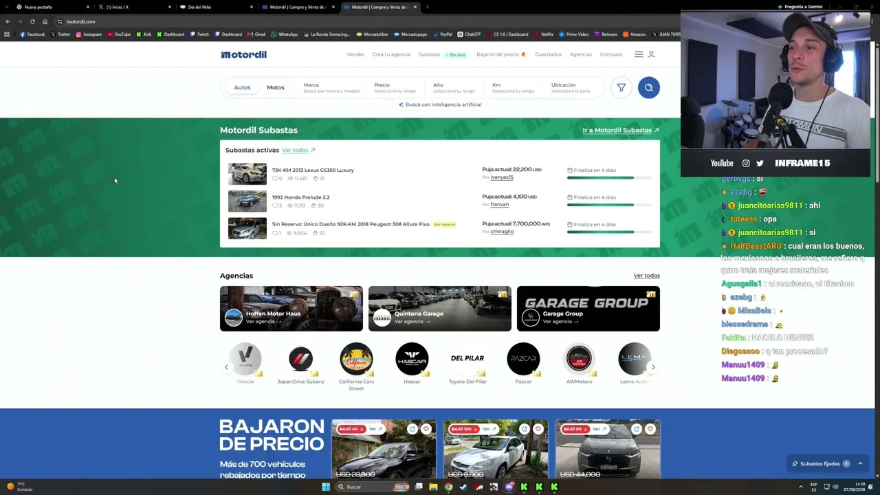This screenshot has width=880, height=495.
Task: Open the Velocis agency logo
Action: [x=245, y=359]
